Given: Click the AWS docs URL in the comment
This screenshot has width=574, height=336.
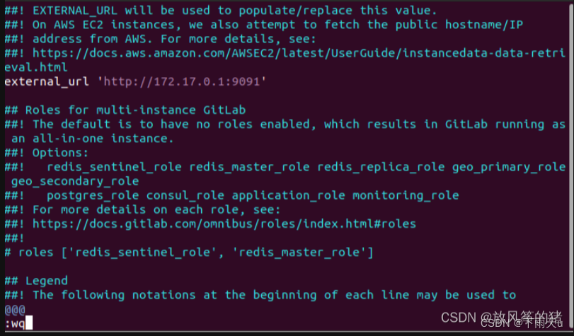Looking at the screenshot, I should point(283,53).
